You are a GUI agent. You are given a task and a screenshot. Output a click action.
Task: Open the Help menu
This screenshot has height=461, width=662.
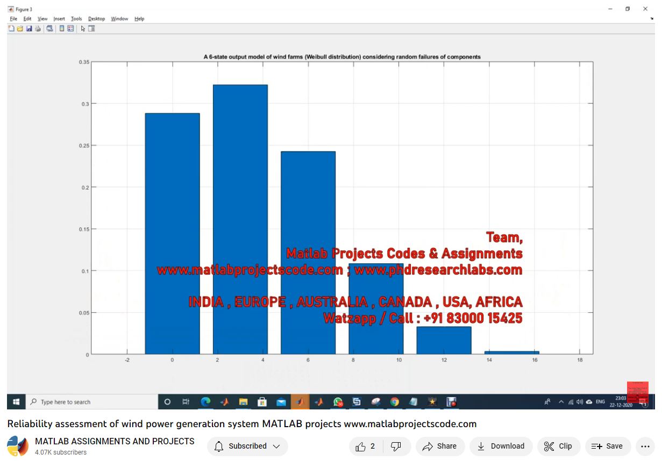(139, 19)
